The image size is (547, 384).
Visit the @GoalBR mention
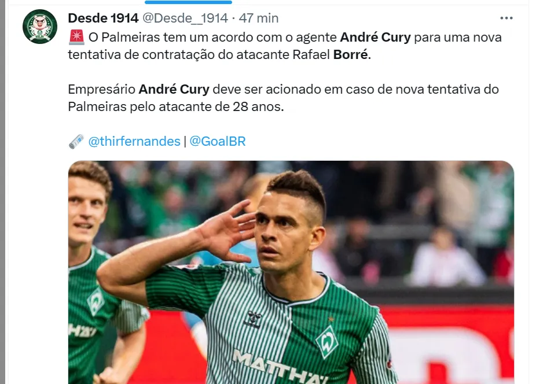click(x=218, y=142)
